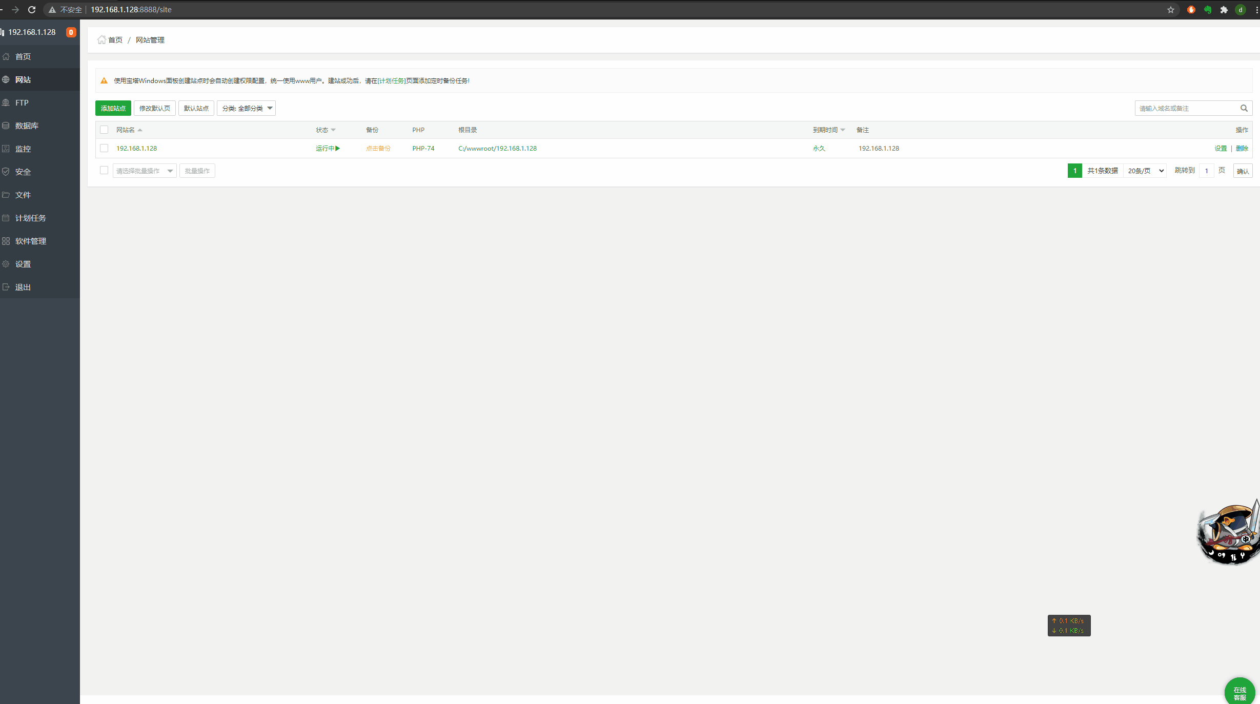Open FTP management in the sidebar
This screenshot has height=704, width=1260.
pos(39,102)
